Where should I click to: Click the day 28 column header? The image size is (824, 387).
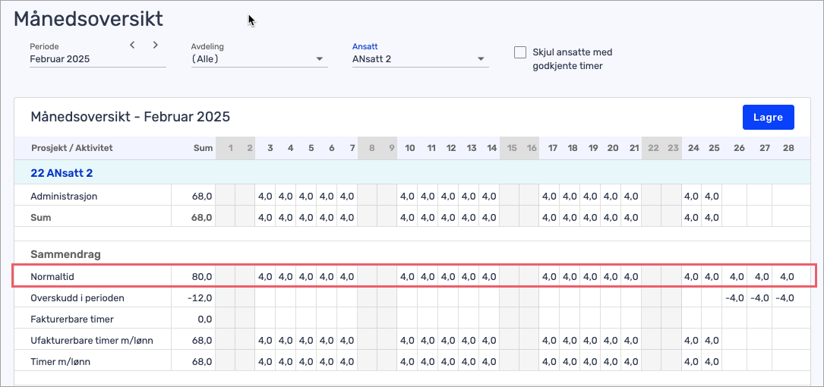(x=788, y=148)
